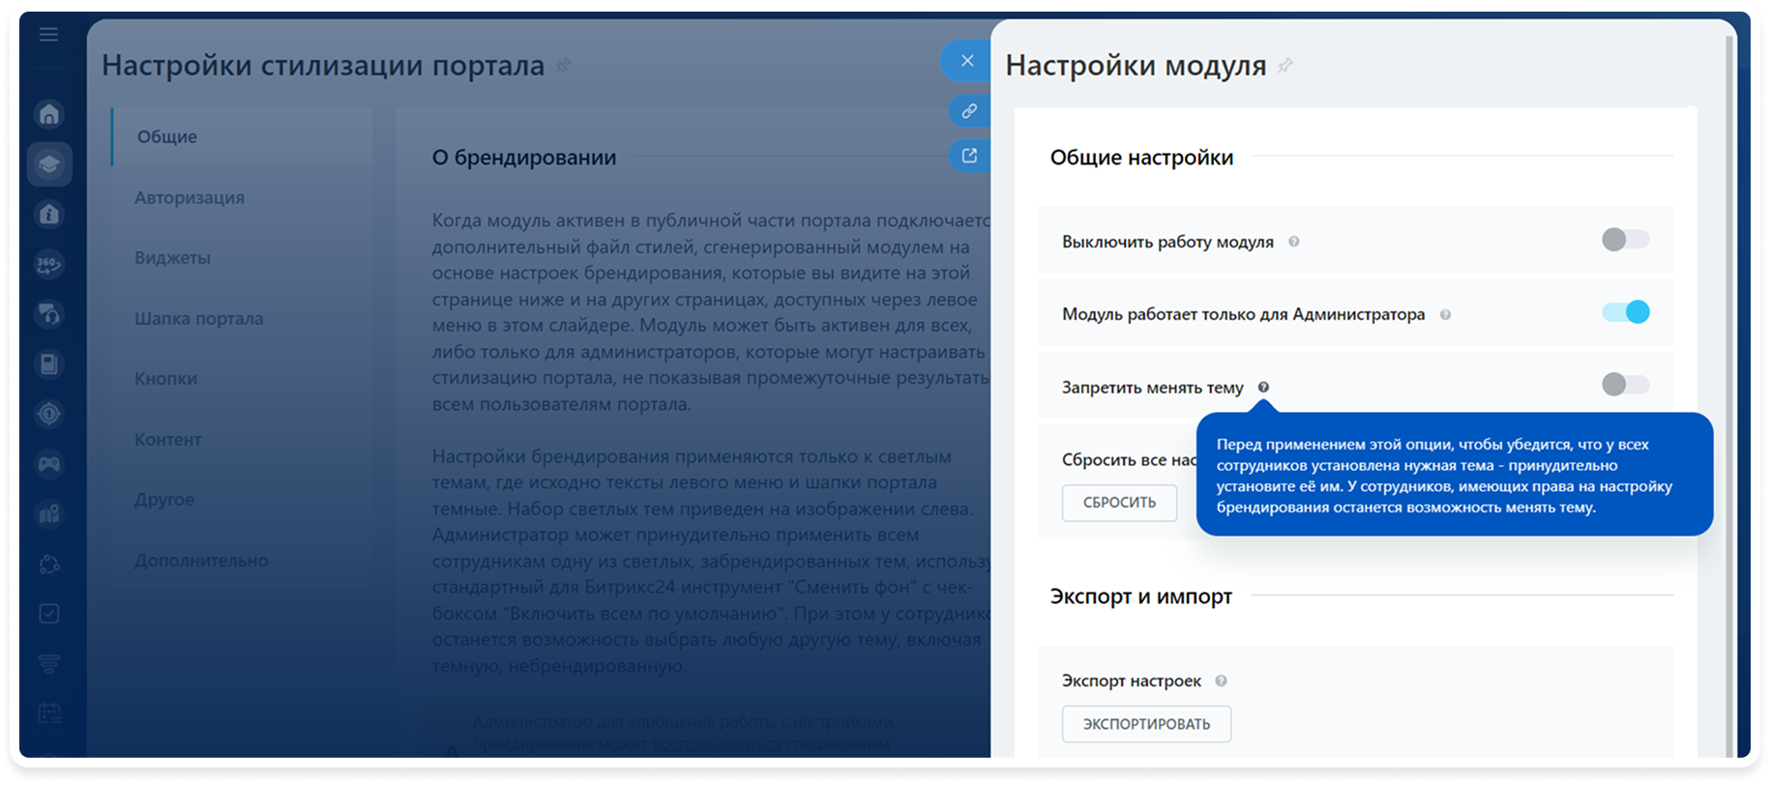Click the headset support sidebar icon
1770x785 pixels.
tap(49, 314)
